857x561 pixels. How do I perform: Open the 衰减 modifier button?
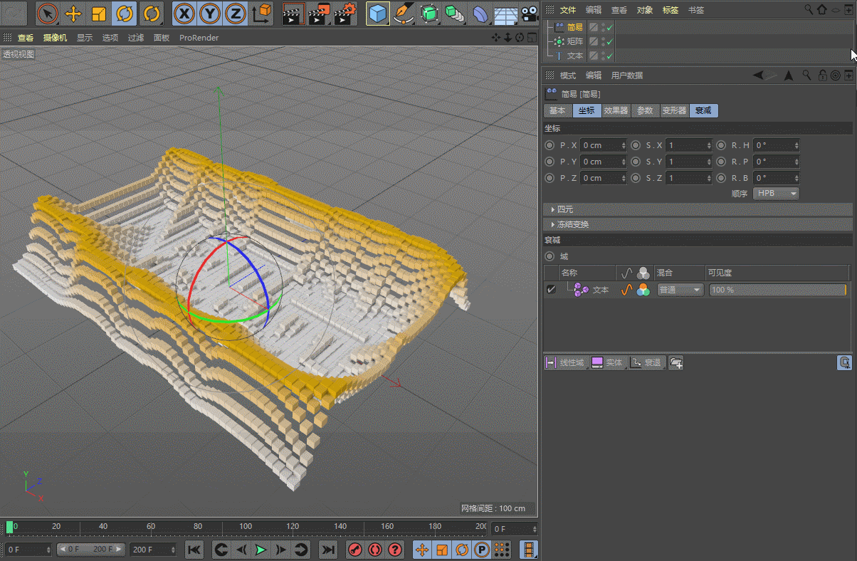click(646, 362)
